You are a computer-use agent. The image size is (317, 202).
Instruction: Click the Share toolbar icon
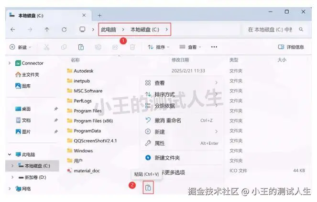click(115, 47)
